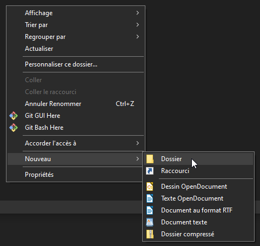Click the Dessin OpenDocument file icon
The height and width of the screenshot is (246, 260).
click(x=150, y=187)
